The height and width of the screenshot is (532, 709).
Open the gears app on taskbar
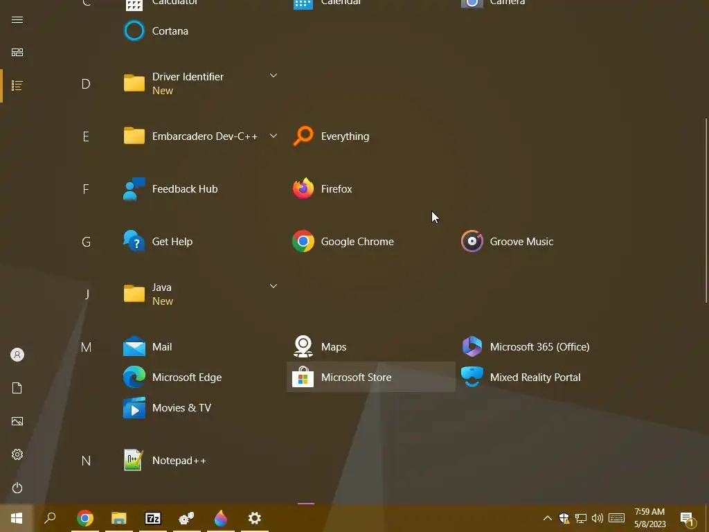(187, 518)
